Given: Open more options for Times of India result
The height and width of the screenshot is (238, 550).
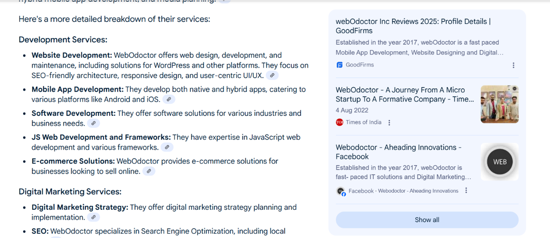Looking at the screenshot, I should (389, 123).
